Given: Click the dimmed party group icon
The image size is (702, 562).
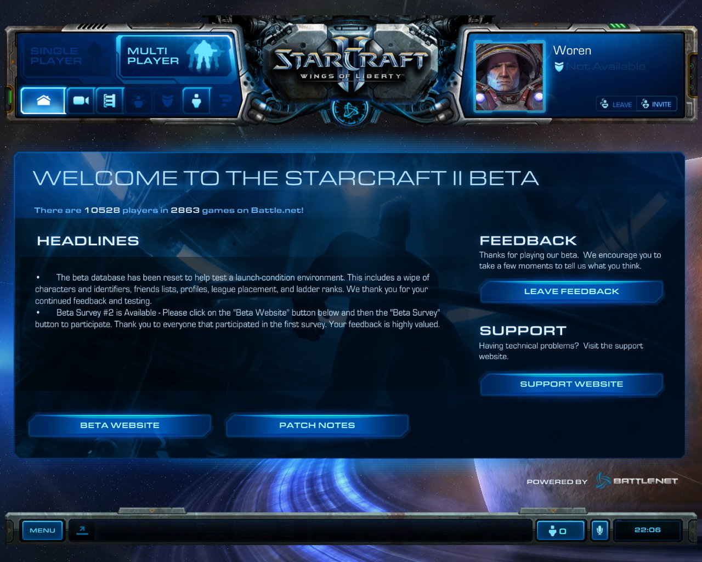Looking at the screenshot, I should 139,100.
